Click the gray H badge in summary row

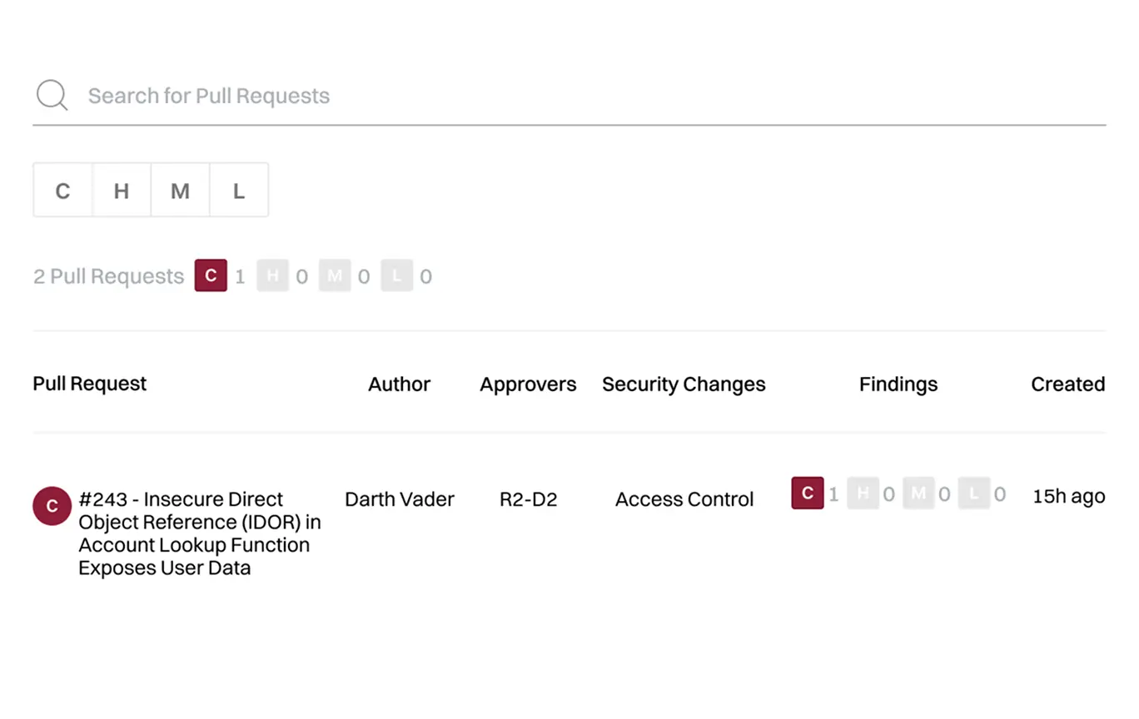click(272, 275)
